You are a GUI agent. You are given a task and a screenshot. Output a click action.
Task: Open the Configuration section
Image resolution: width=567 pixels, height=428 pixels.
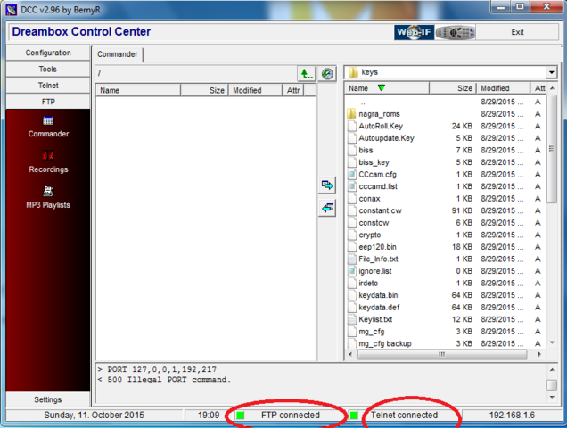(x=48, y=53)
